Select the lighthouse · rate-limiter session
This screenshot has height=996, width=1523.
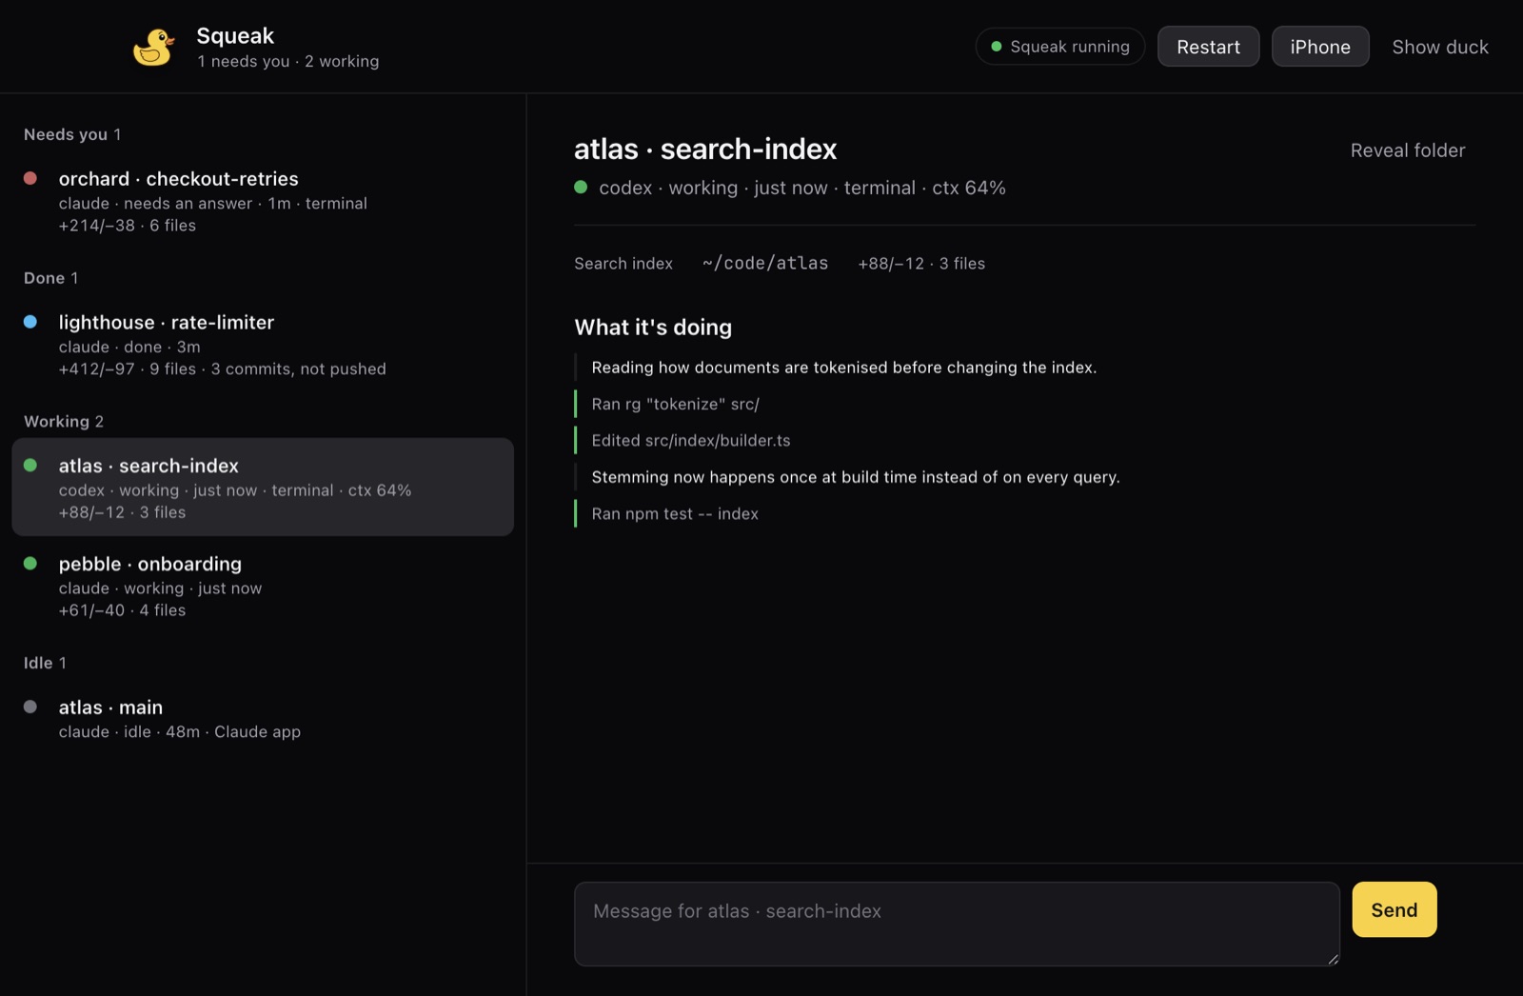point(263,345)
